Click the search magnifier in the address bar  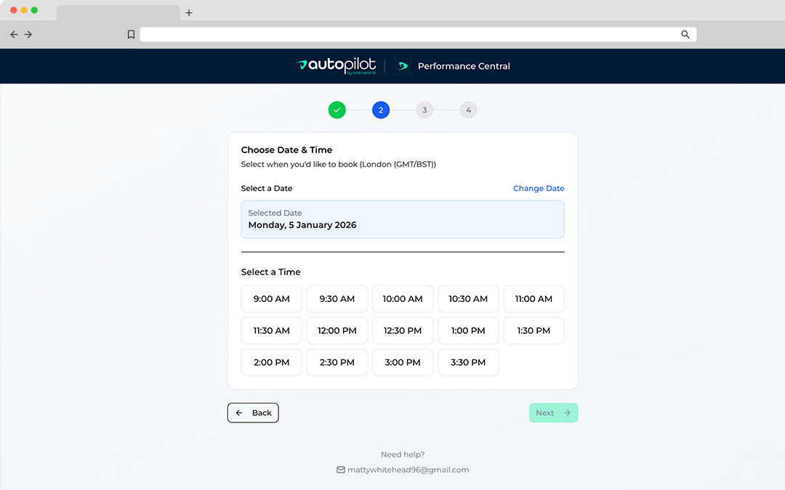[684, 33]
